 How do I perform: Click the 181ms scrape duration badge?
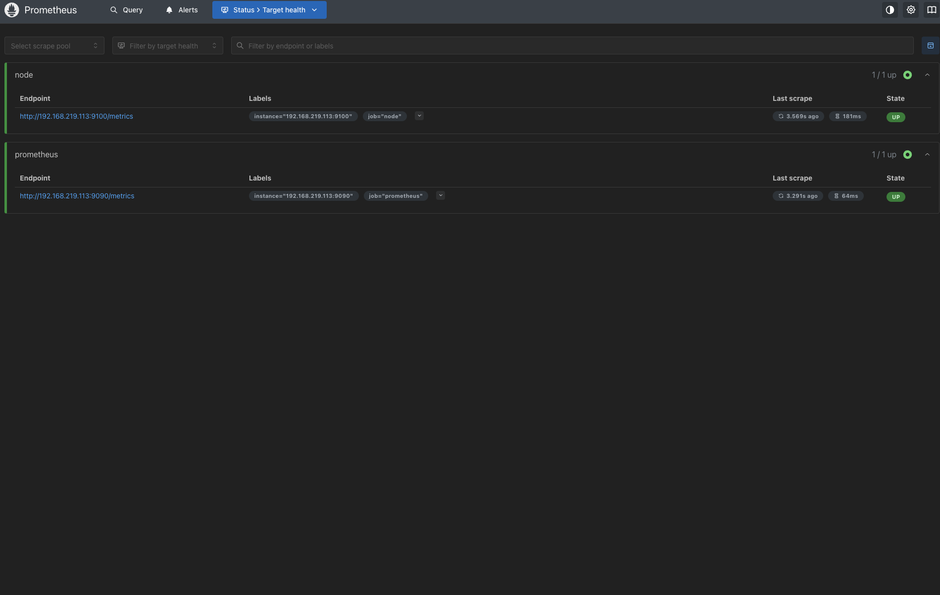coord(847,116)
